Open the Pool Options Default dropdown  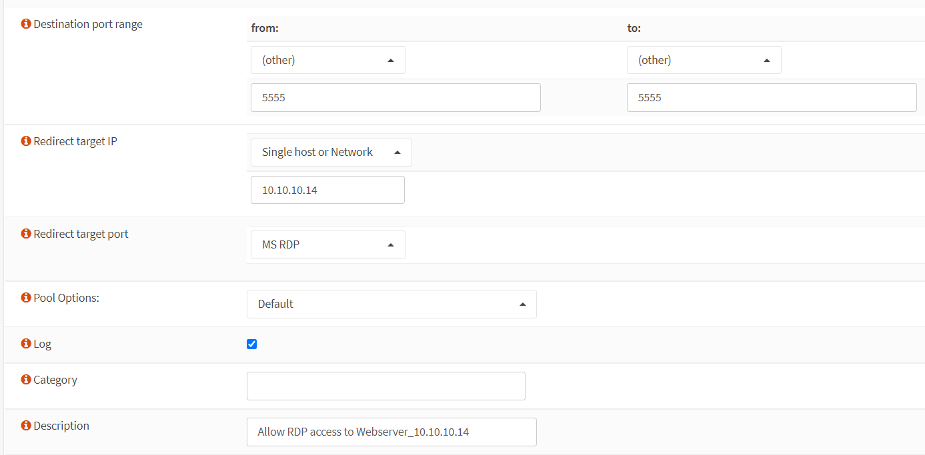point(391,304)
